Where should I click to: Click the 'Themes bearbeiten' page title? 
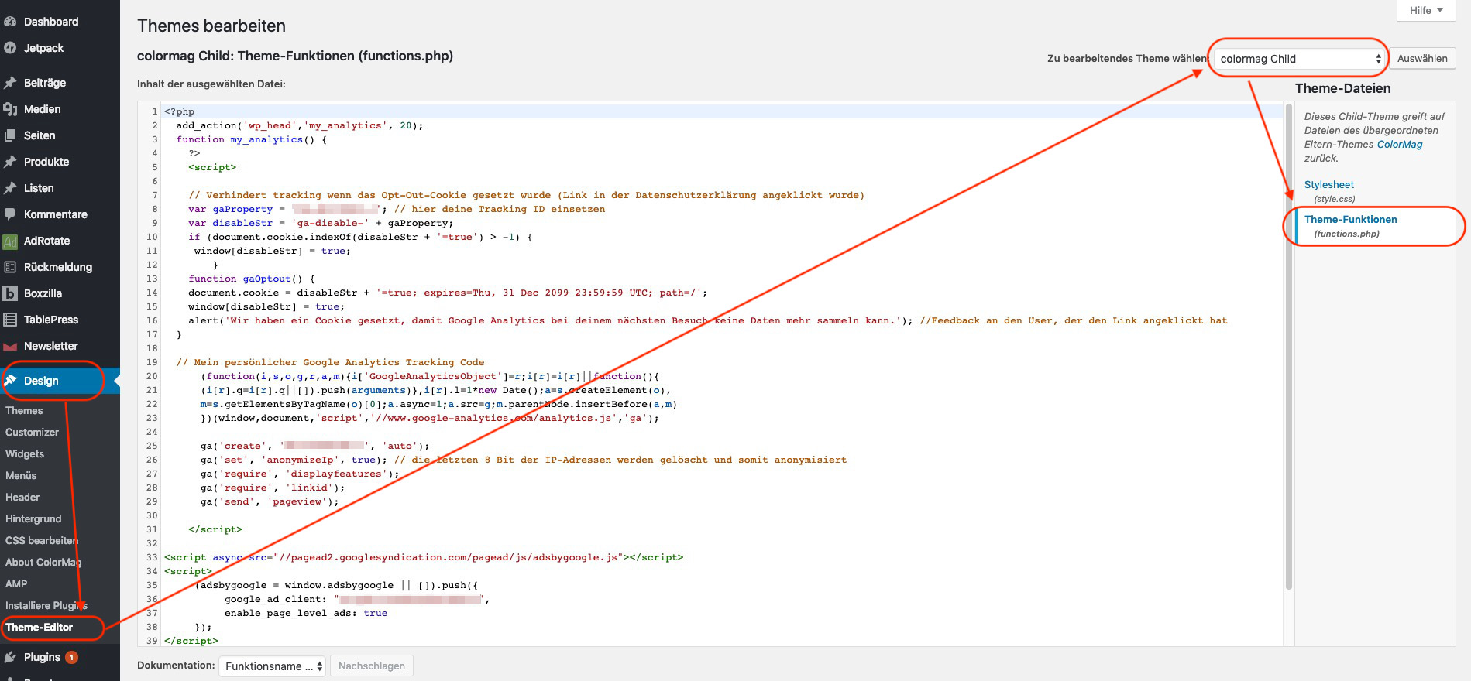click(211, 26)
